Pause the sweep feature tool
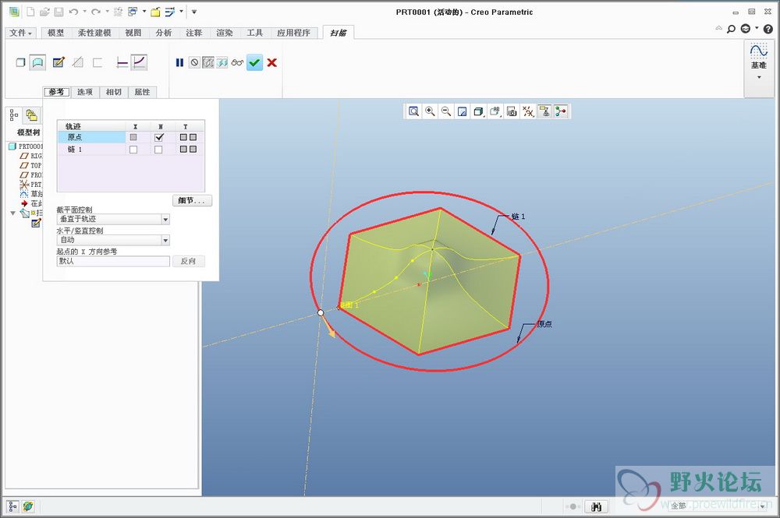Screen dimensions: 780x518 pos(179,62)
